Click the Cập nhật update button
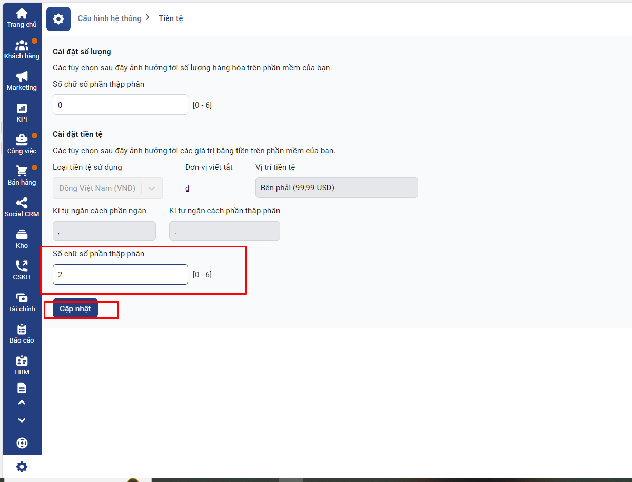This screenshot has width=632, height=482. click(75, 309)
